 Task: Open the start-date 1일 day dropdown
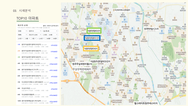pos(34,39)
